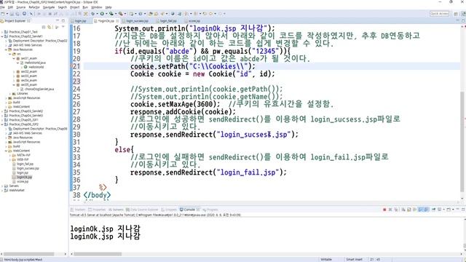Open the Debug button dropdown arrow

[97, 14]
